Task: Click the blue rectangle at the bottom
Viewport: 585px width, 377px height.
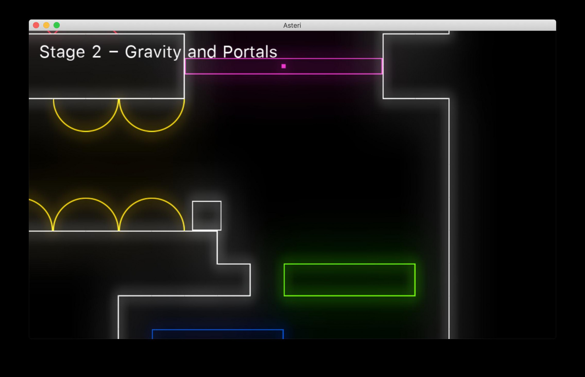Action: click(x=218, y=334)
